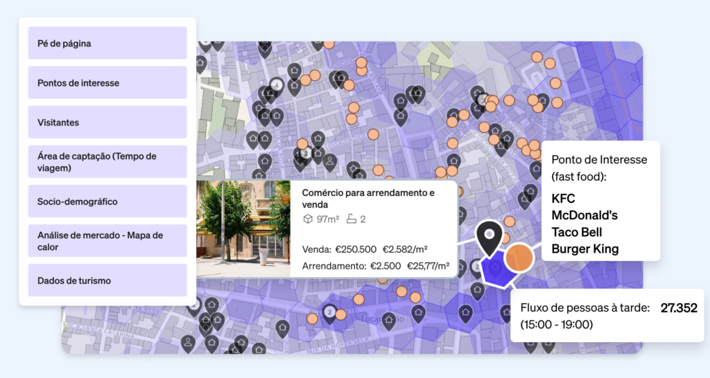Click KFC in the fast food list
This screenshot has height=378, width=710.
(x=563, y=199)
